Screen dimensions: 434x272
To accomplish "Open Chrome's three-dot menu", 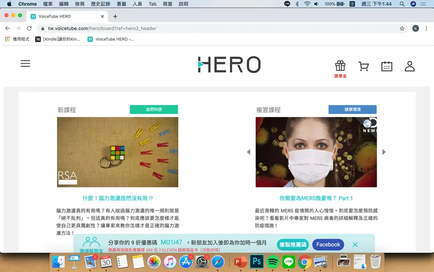I will 426,28.
